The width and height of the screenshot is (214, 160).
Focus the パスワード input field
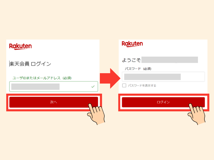tap(163, 77)
